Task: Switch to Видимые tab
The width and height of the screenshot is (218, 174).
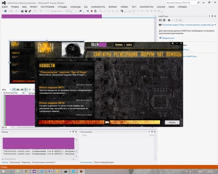Action: (26, 162)
